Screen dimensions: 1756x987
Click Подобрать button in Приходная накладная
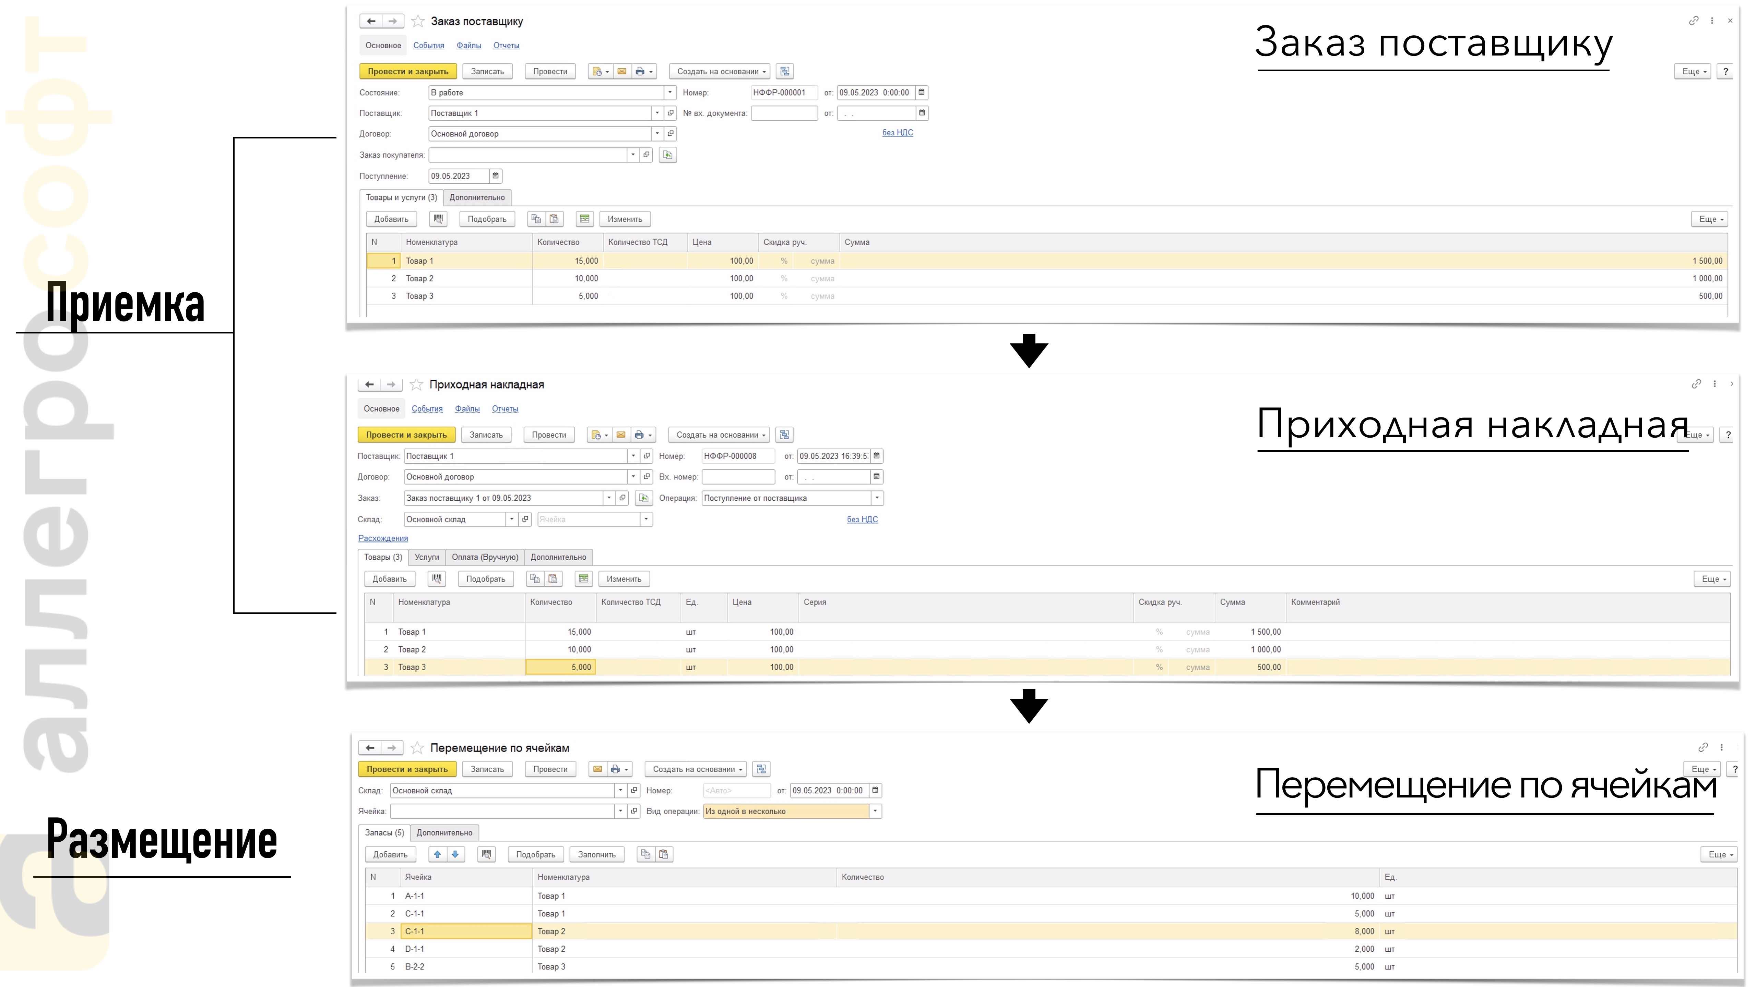tap(486, 579)
